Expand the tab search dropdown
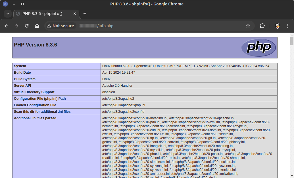 8,14
